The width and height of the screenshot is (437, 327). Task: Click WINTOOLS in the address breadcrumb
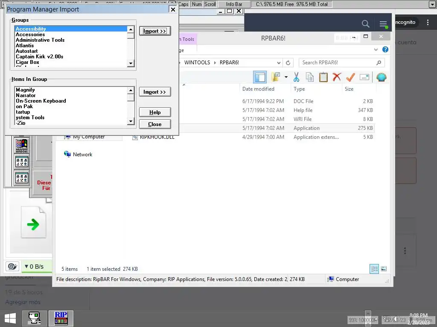pyautogui.click(x=197, y=63)
